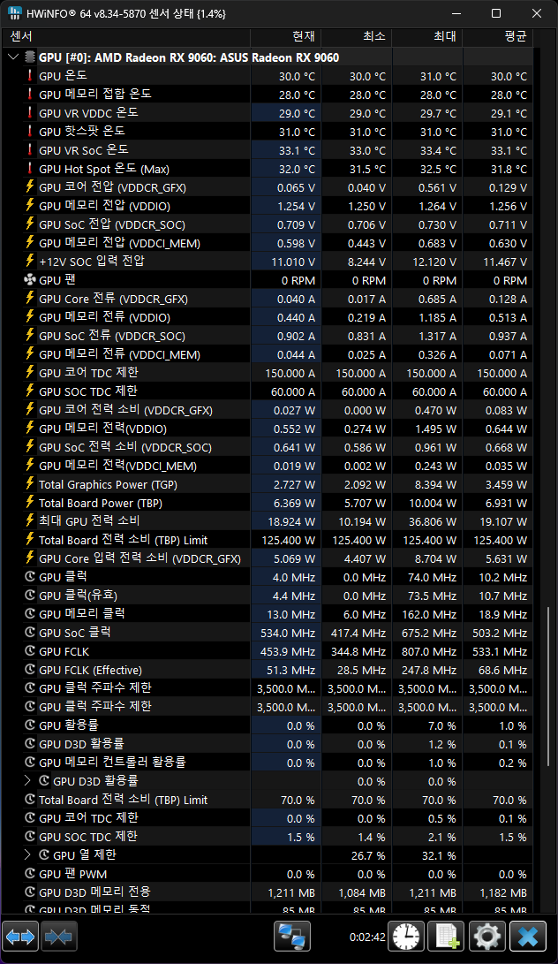558x964 pixels.
Task: Click the 최소 column header
Action: click(x=357, y=37)
